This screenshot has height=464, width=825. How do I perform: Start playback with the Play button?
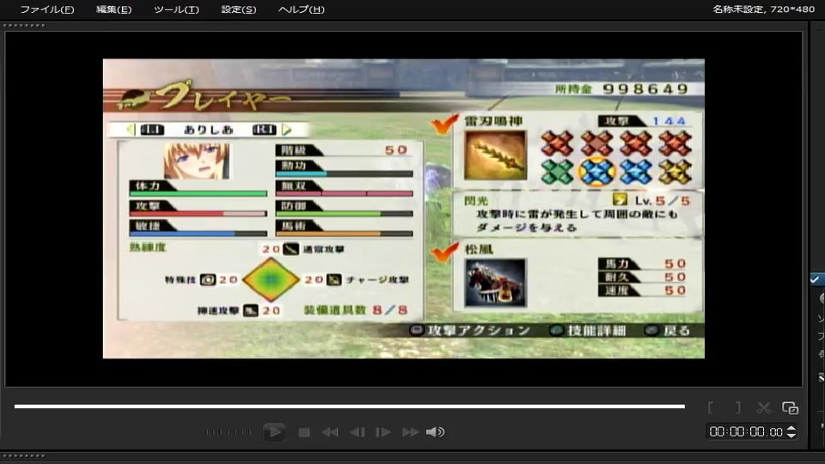coord(274,432)
